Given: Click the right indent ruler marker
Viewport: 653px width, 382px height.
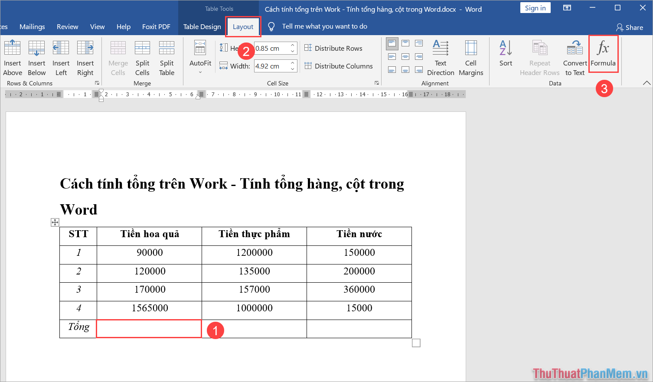Looking at the screenshot, I should (x=198, y=97).
